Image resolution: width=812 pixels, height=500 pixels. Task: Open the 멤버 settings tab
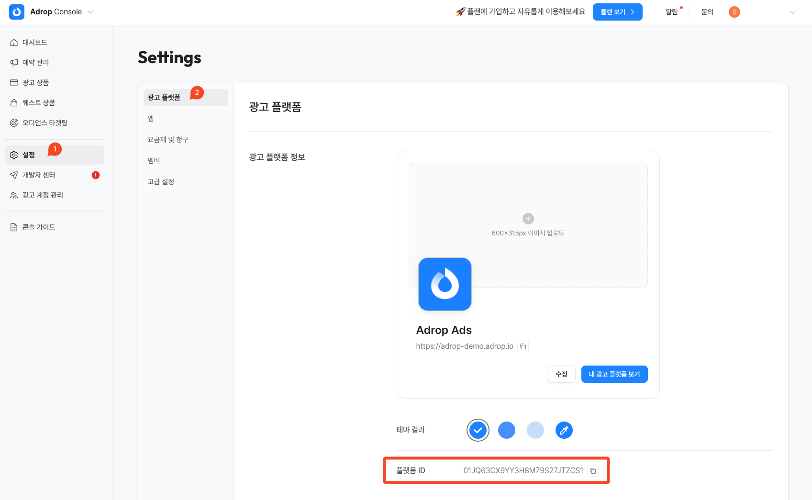(154, 161)
